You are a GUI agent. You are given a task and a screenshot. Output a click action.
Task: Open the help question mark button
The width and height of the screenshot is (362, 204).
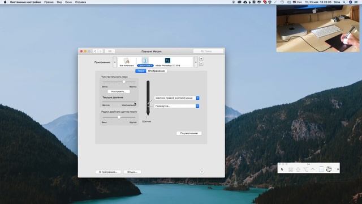click(201, 172)
